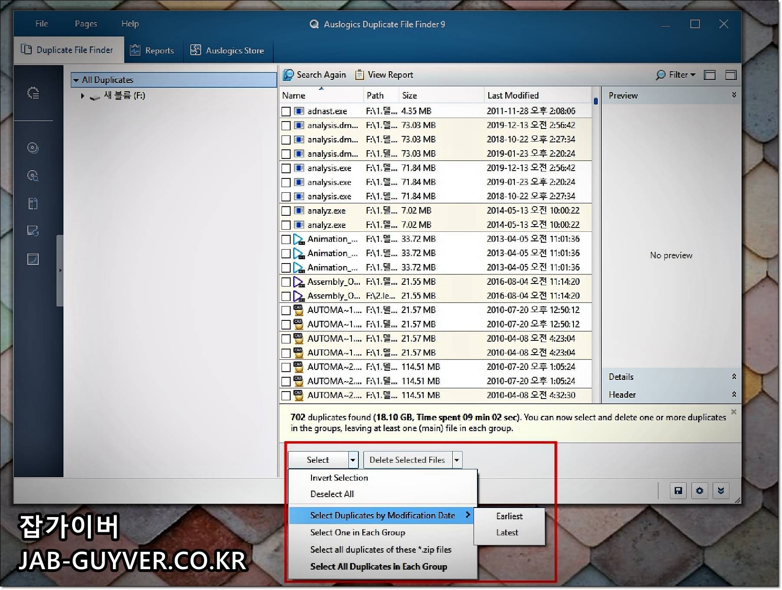
Task: Switch to the rightmost layout icon in the toolbar
Action: (x=731, y=75)
